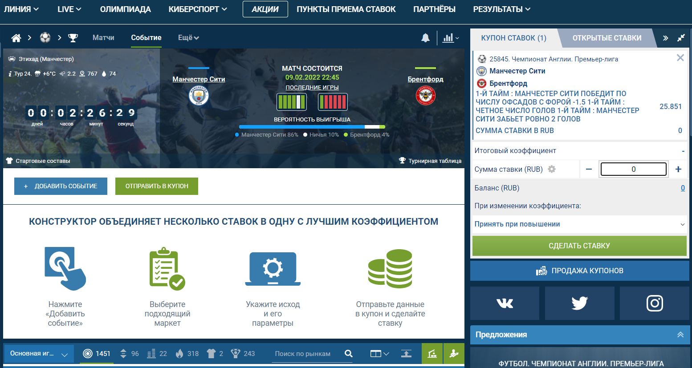Switch to КУПОН СТАВОК tab
Image resolution: width=692 pixels, height=368 pixels.
coord(513,38)
